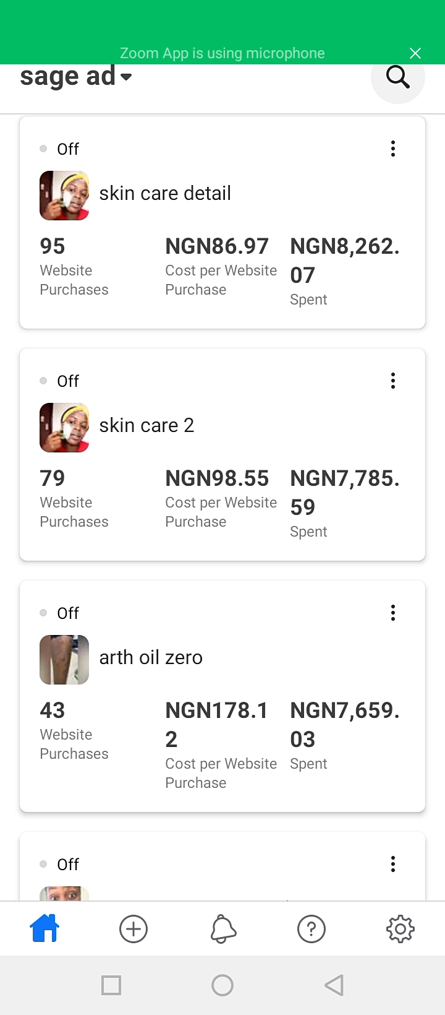Open the arth oil zero campaign
The width and height of the screenshot is (445, 1015).
[151, 658]
